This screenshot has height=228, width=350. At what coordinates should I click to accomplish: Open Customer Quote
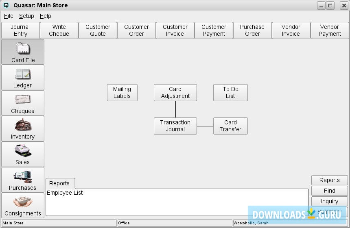(x=98, y=30)
